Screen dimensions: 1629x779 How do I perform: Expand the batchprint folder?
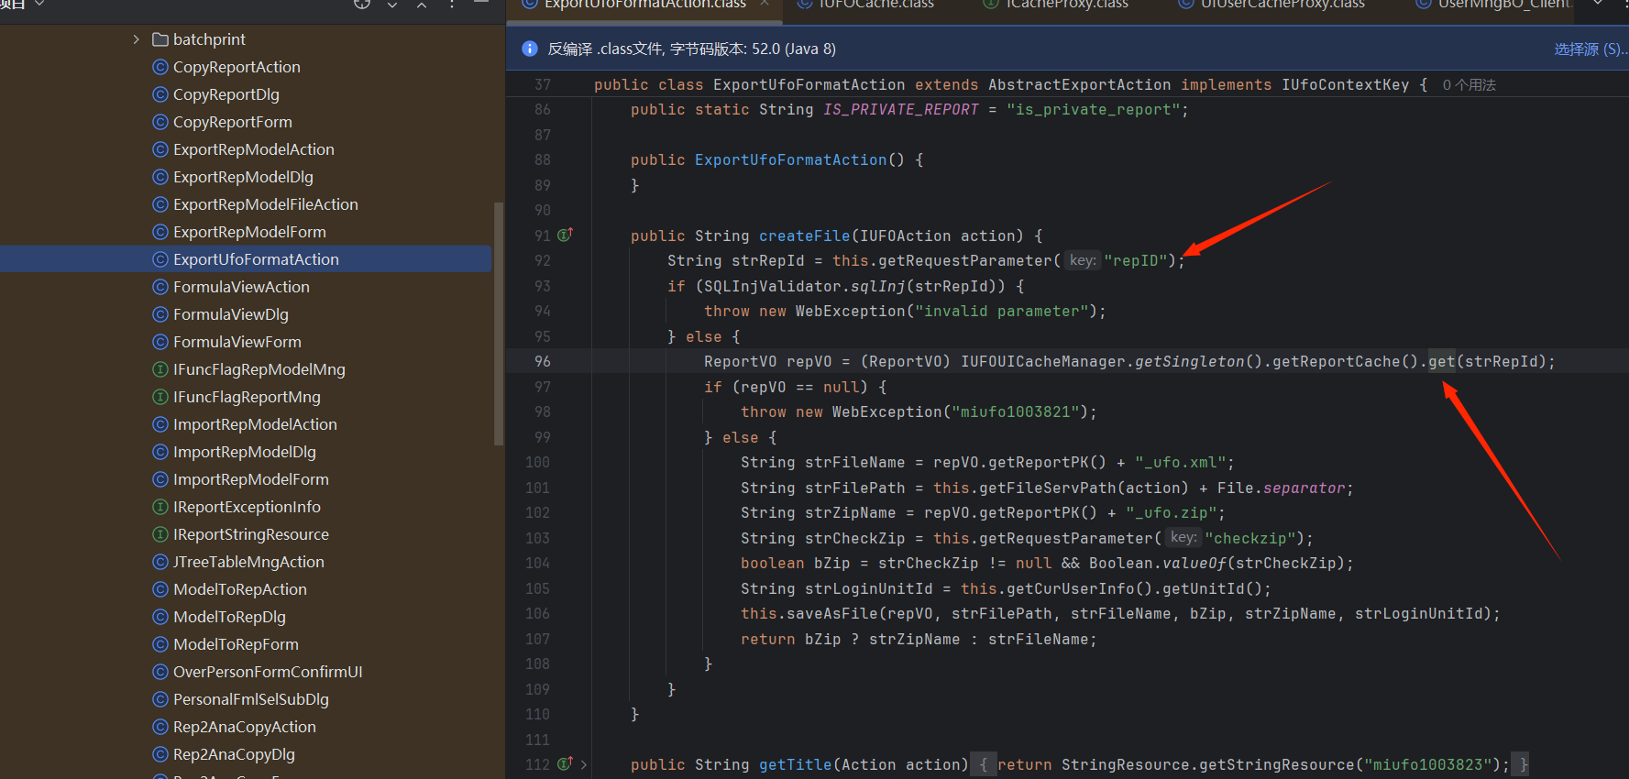pos(136,39)
